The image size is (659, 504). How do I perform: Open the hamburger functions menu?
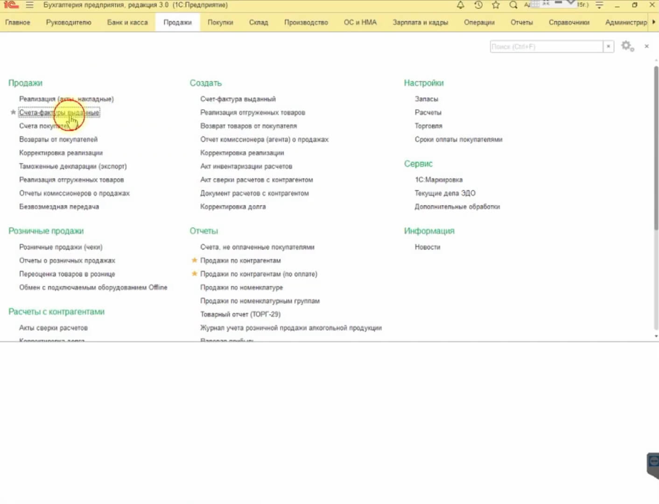coord(29,5)
